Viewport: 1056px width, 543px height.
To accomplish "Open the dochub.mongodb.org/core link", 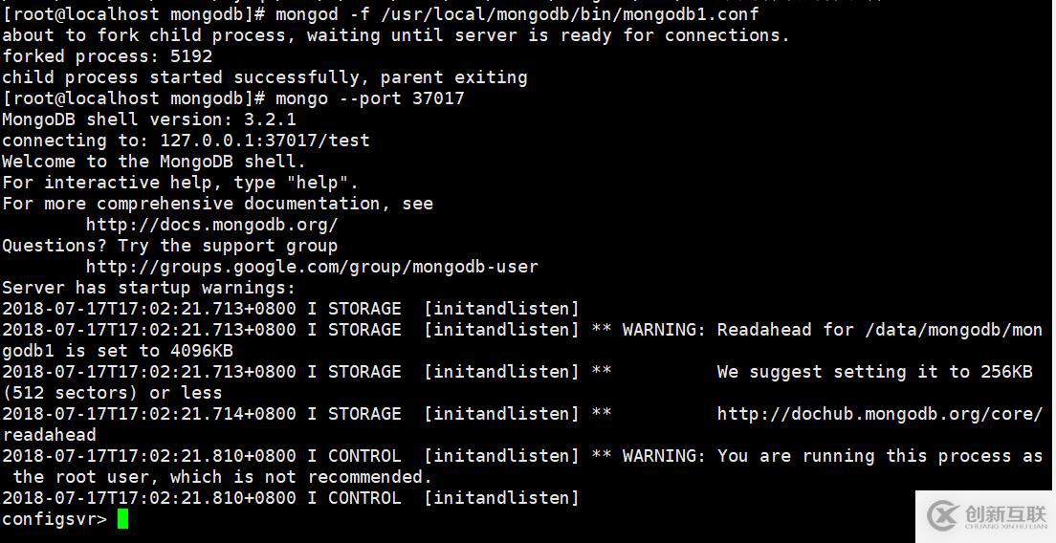I will (879, 414).
